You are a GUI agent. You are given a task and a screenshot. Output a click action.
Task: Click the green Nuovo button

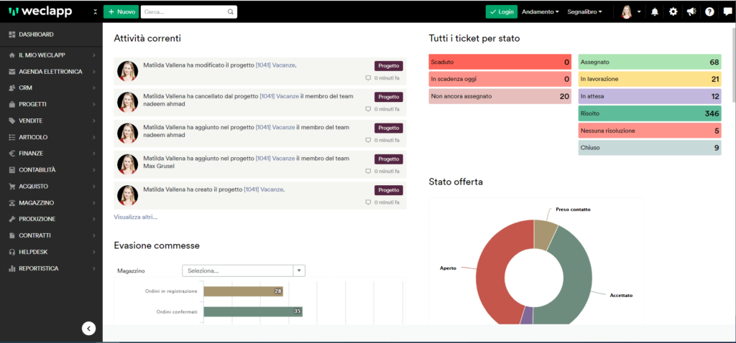[x=121, y=11]
